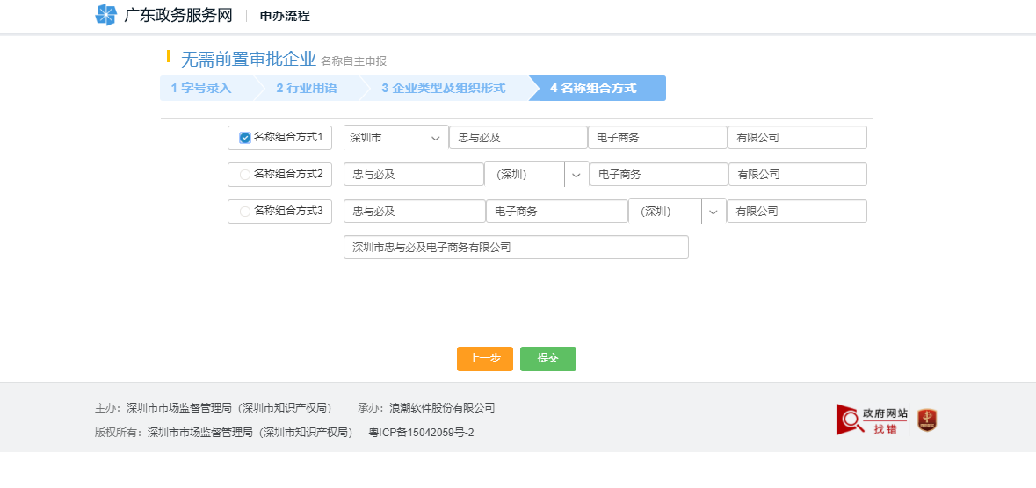
Task: Expand the 深圳市 region dropdown in row one
Action: pyautogui.click(x=435, y=138)
